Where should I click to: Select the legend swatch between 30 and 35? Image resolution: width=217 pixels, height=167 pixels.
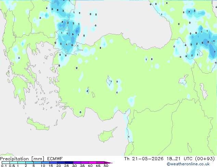tap(77, 163)
